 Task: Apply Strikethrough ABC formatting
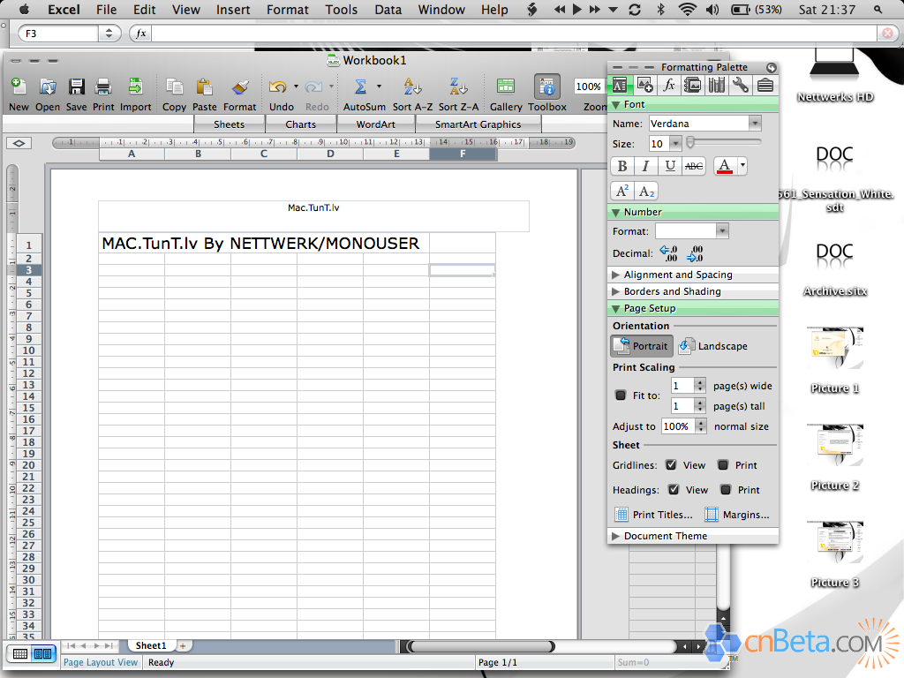click(694, 166)
